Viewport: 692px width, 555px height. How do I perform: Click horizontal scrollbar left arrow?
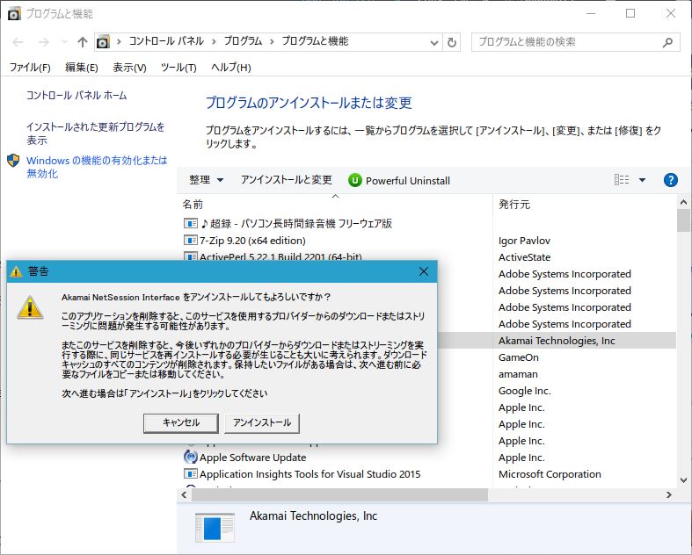(x=184, y=494)
